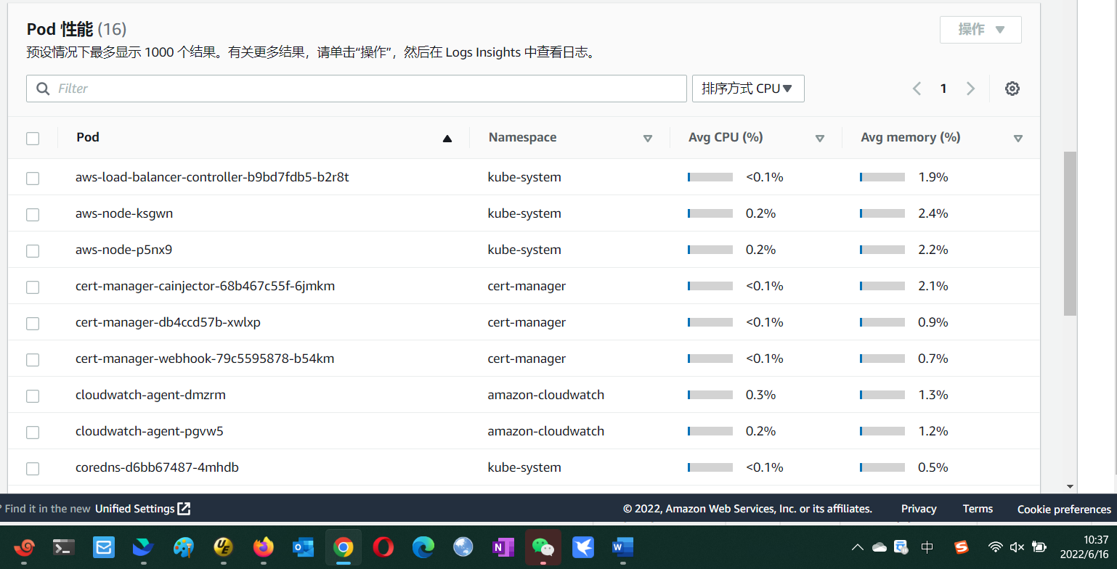The image size is (1117, 569).
Task: Toggle the 中 input language indicator
Action: click(927, 547)
